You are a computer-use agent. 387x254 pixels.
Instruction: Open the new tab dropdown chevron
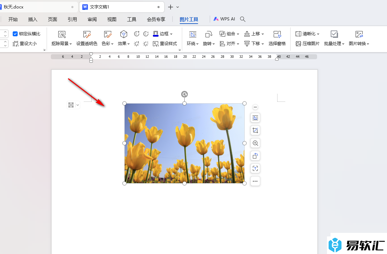point(178,7)
